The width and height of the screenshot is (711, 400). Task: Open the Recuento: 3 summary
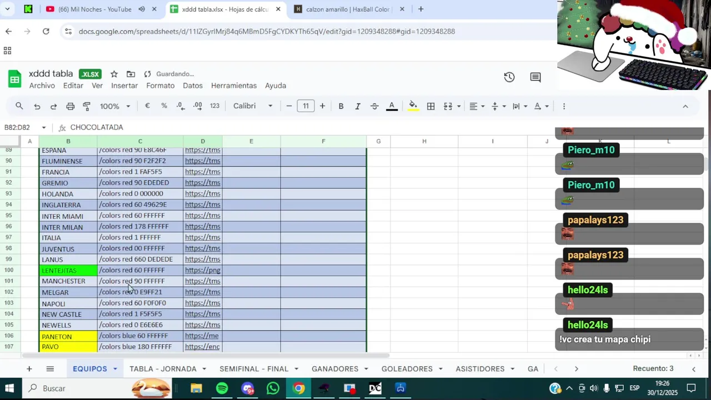point(653,369)
